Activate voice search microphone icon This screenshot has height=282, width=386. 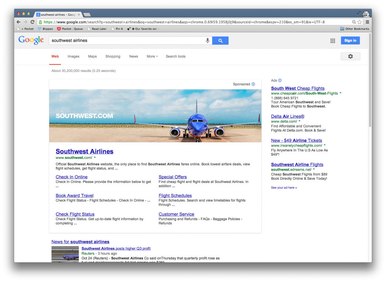(208, 41)
